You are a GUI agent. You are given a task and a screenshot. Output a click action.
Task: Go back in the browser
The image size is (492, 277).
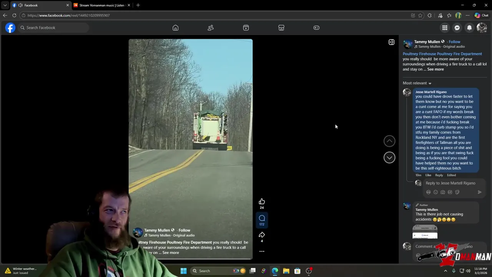click(5, 15)
